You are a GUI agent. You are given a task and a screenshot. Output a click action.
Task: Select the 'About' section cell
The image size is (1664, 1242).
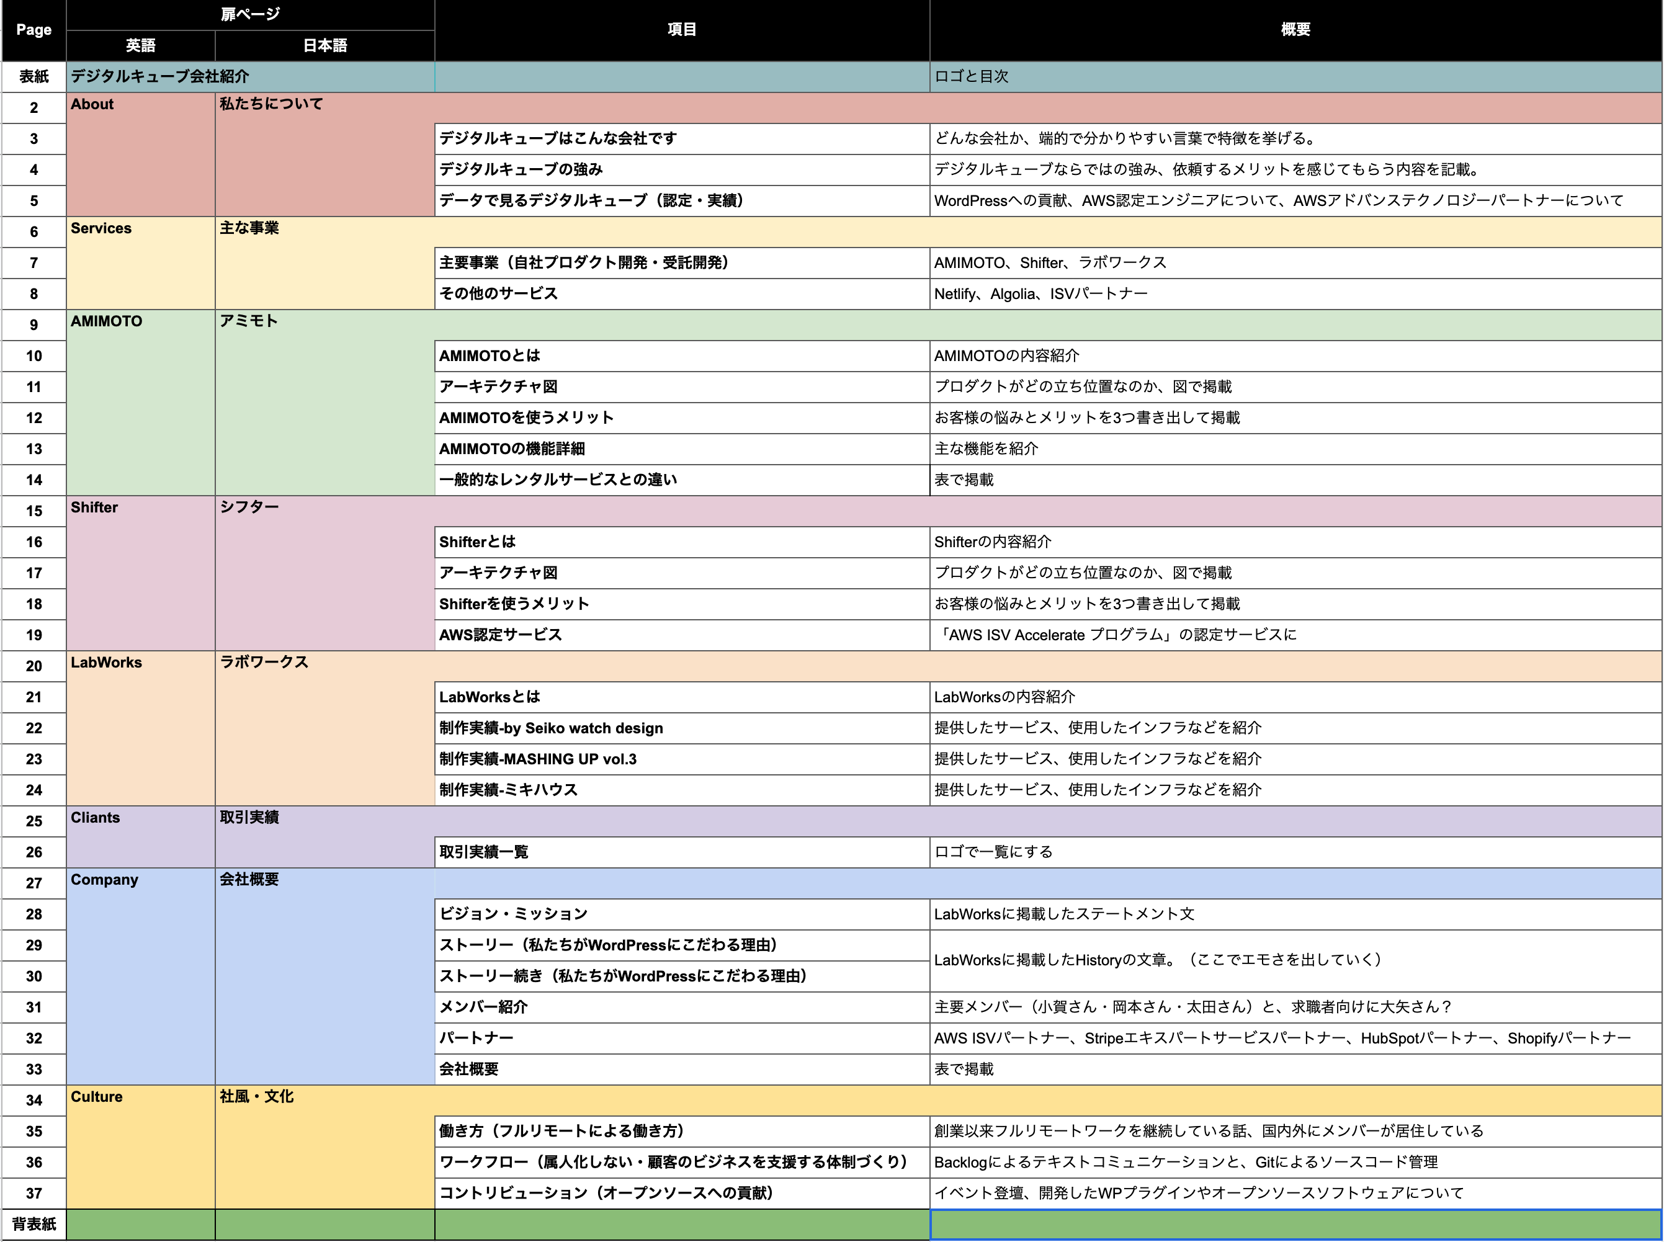141,154
